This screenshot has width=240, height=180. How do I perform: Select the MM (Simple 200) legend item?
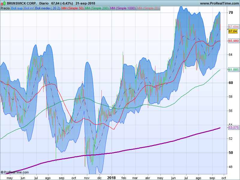[97, 8]
